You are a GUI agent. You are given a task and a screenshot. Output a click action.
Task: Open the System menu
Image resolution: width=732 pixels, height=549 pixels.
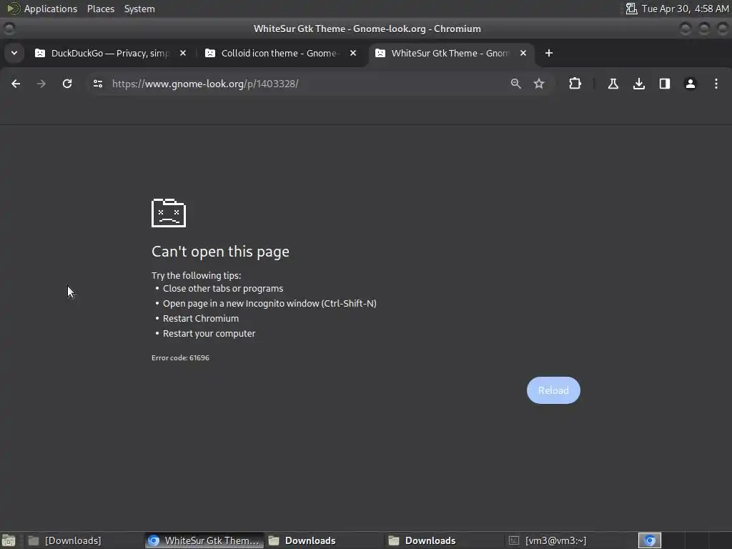click(x=139, y=9)
